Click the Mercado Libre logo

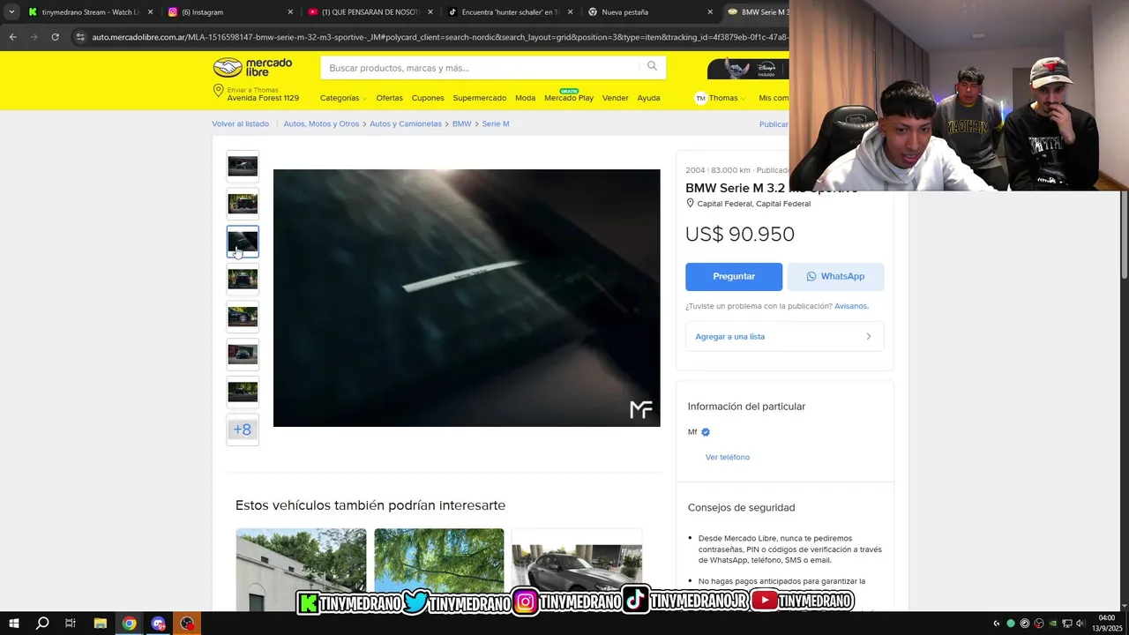[x=252, y=68]
